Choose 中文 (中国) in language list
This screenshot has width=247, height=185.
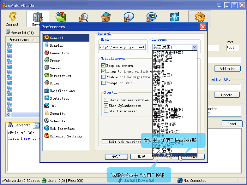click(x=175, y=155)
